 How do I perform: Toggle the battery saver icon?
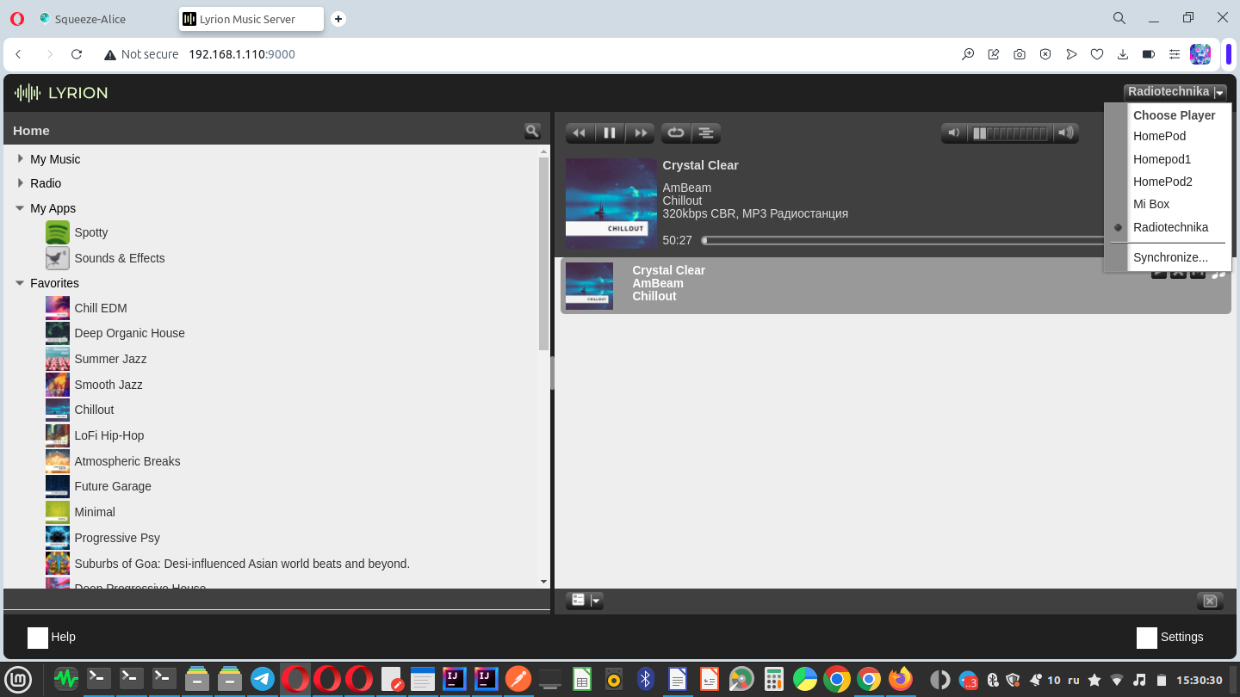(1149, 54)
